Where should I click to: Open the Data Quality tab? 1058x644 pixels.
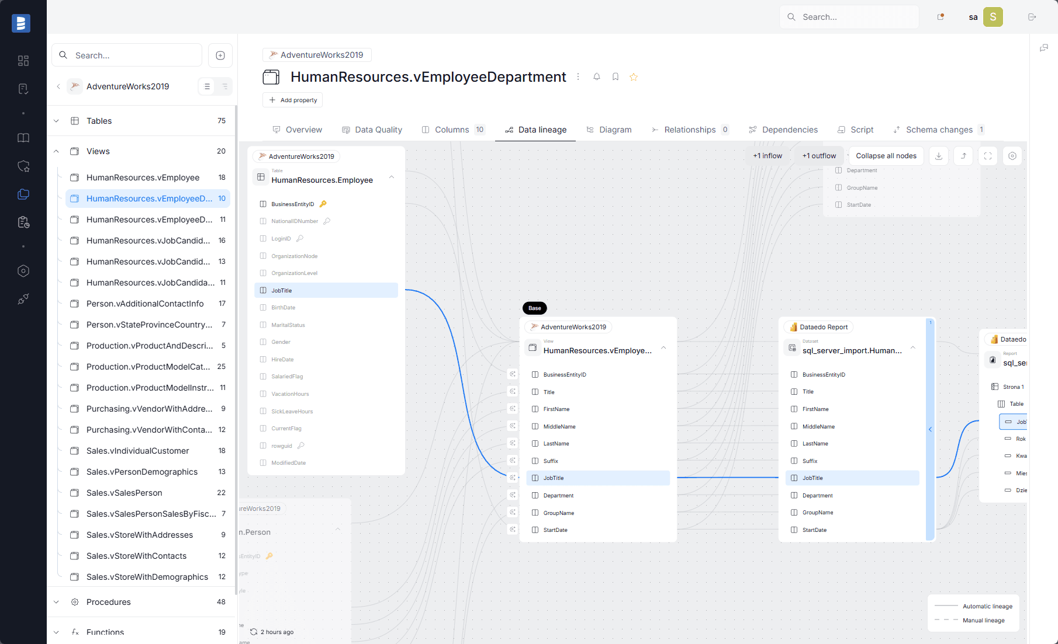[372, 130]
